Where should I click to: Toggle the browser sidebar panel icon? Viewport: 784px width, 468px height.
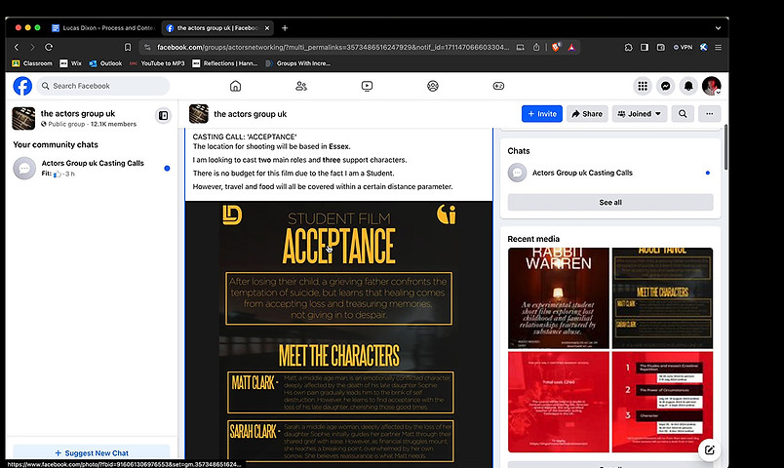click(645, 47)
